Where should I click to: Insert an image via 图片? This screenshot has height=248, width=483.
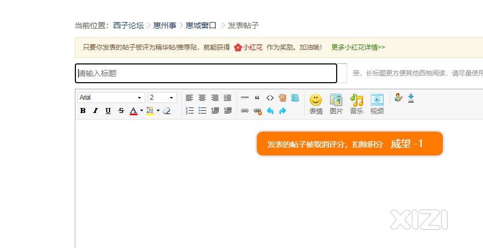pyautogui.click(x=336, y=104)
